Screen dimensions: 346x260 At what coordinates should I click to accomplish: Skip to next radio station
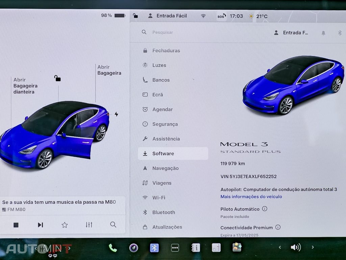(x=40, y=225)
